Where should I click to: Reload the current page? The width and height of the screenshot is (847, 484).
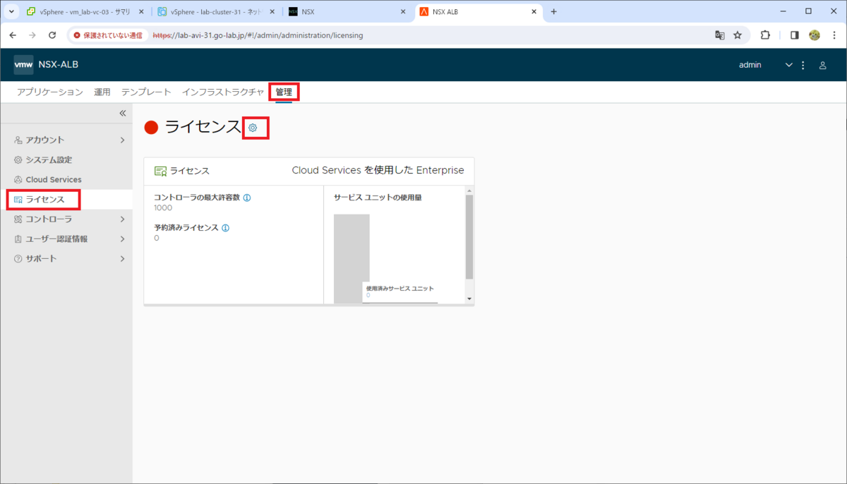(52, 35)
